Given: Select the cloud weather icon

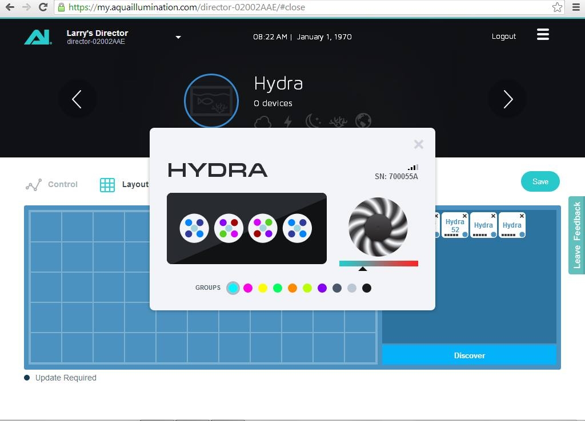Looking at the screenshot, I should [x=263, y=122].
